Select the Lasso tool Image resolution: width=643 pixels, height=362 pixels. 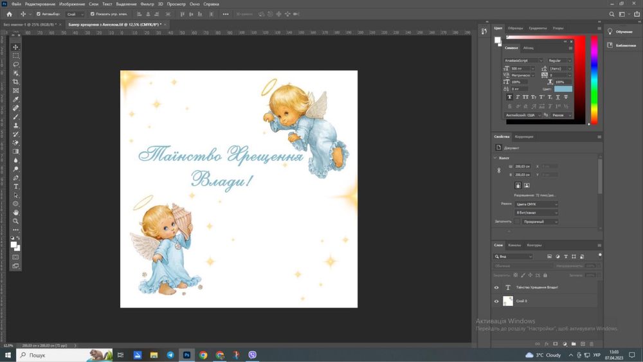(15, 64)
